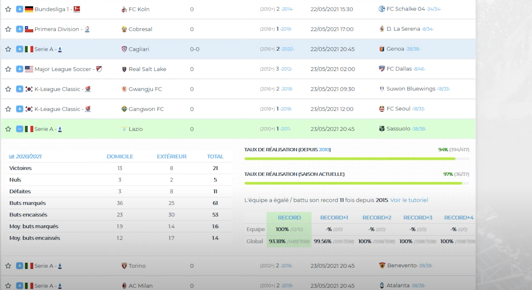The width and height of the screenshot is (532, 290).
Task: Star the Torino Serie A row
Action: click(x=8, y=266)
